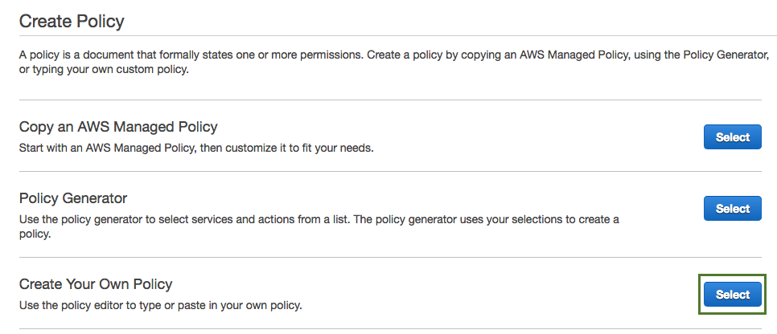Click 'copying an AWS Managed Policy' in the intro
Viewport: 777px width, 334px height.
[541, 55]
